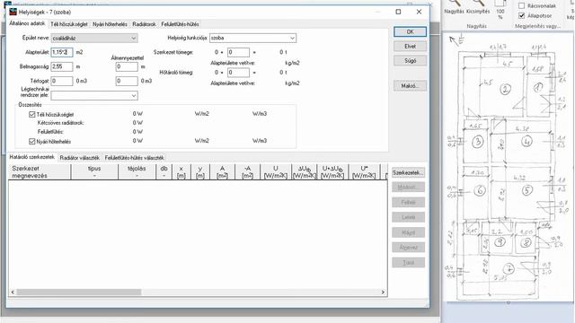Select the Radiátor választék tab

pyautogui.click(x=80, y=158)
